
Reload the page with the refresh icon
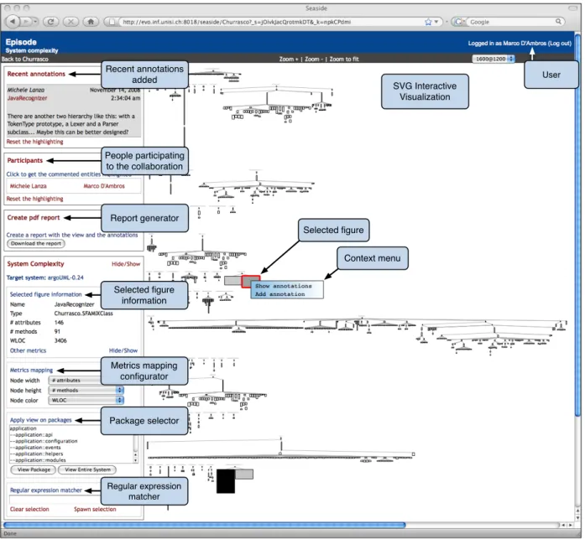pos(50,22)
